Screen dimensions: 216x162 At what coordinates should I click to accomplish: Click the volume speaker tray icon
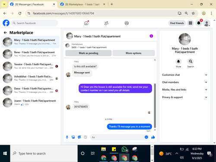point(181,158)
